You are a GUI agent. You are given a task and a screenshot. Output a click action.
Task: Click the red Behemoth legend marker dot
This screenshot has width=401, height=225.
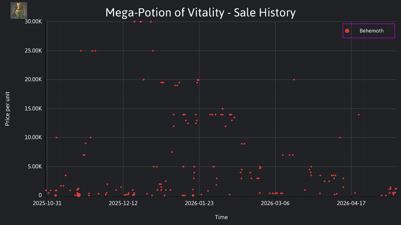coord(347,31)
